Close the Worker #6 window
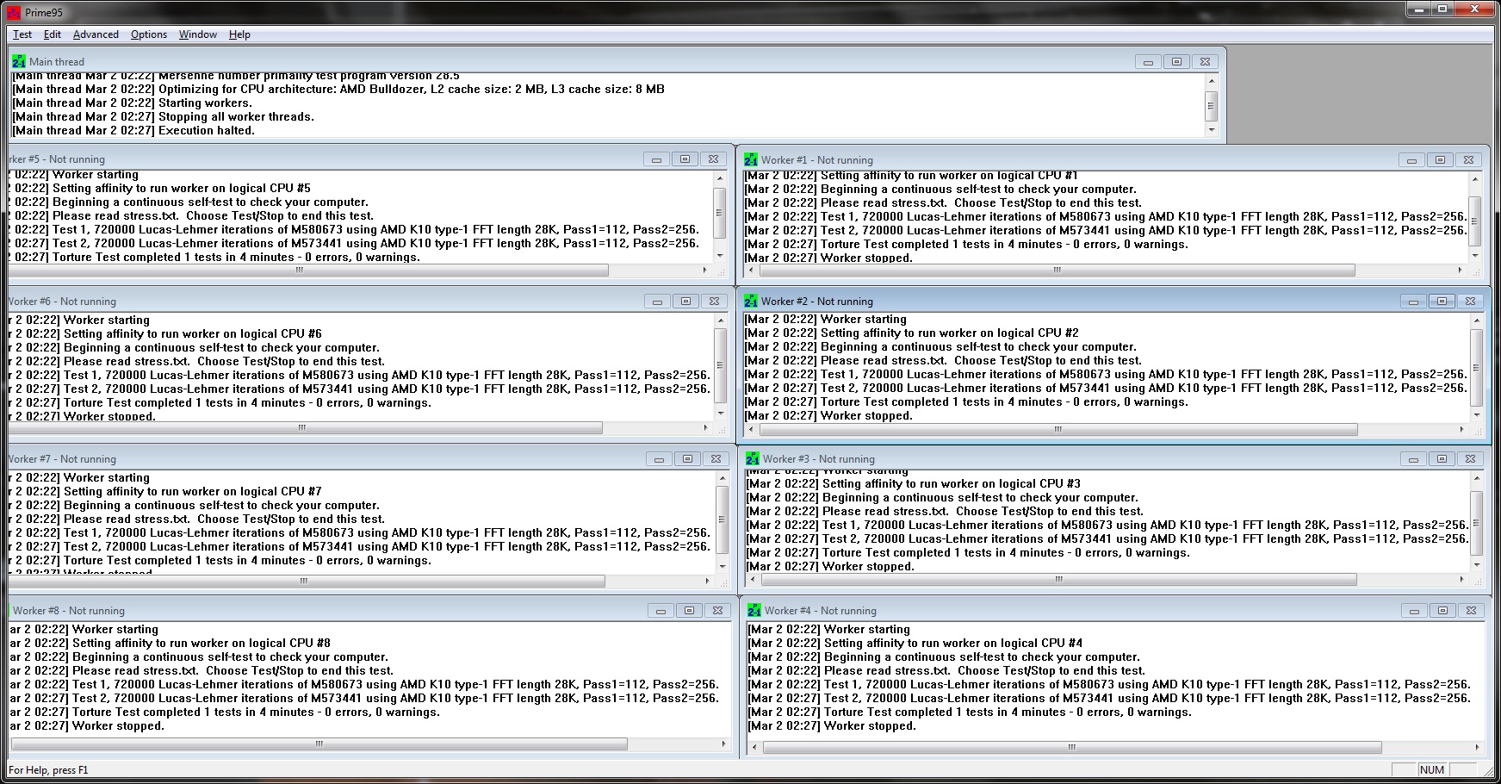1501x784 pixels. (714, 302)
